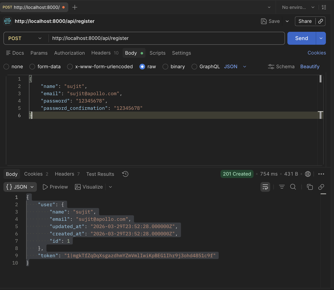This screenshot has height=290, width=334.
Task: Click the Save floppy disk icon
Action: pyautogui.click(x=264, y=21)
